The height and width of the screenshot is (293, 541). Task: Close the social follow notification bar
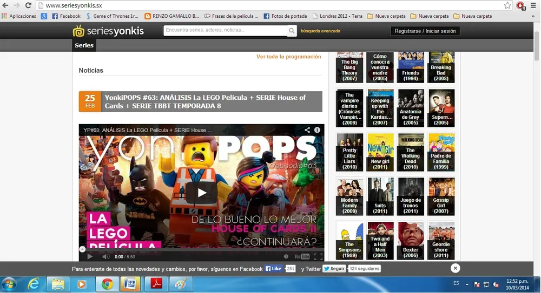pyautogui.click(x=455, y=268)
